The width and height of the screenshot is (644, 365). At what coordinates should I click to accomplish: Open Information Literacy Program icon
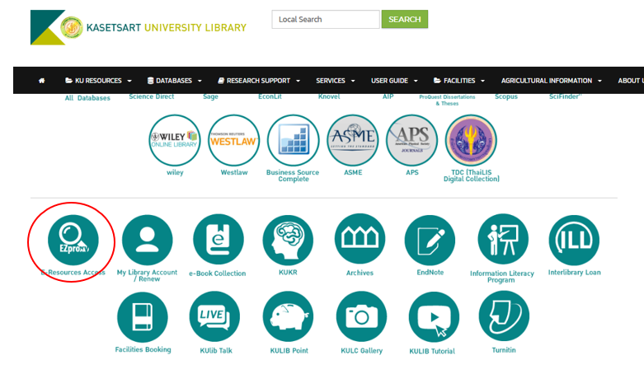click(503, 239)
